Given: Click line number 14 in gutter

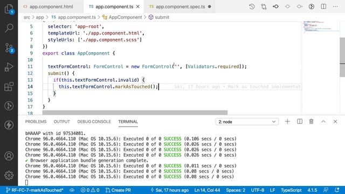Looking at the screenshot, I should coord(30,87).
